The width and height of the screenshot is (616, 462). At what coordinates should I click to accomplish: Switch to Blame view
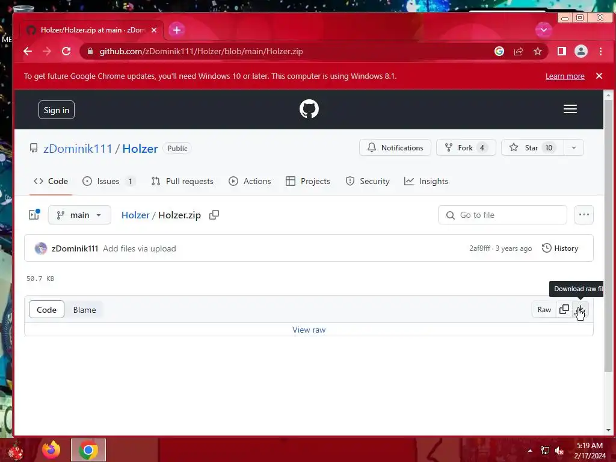(x=84, y=310)
